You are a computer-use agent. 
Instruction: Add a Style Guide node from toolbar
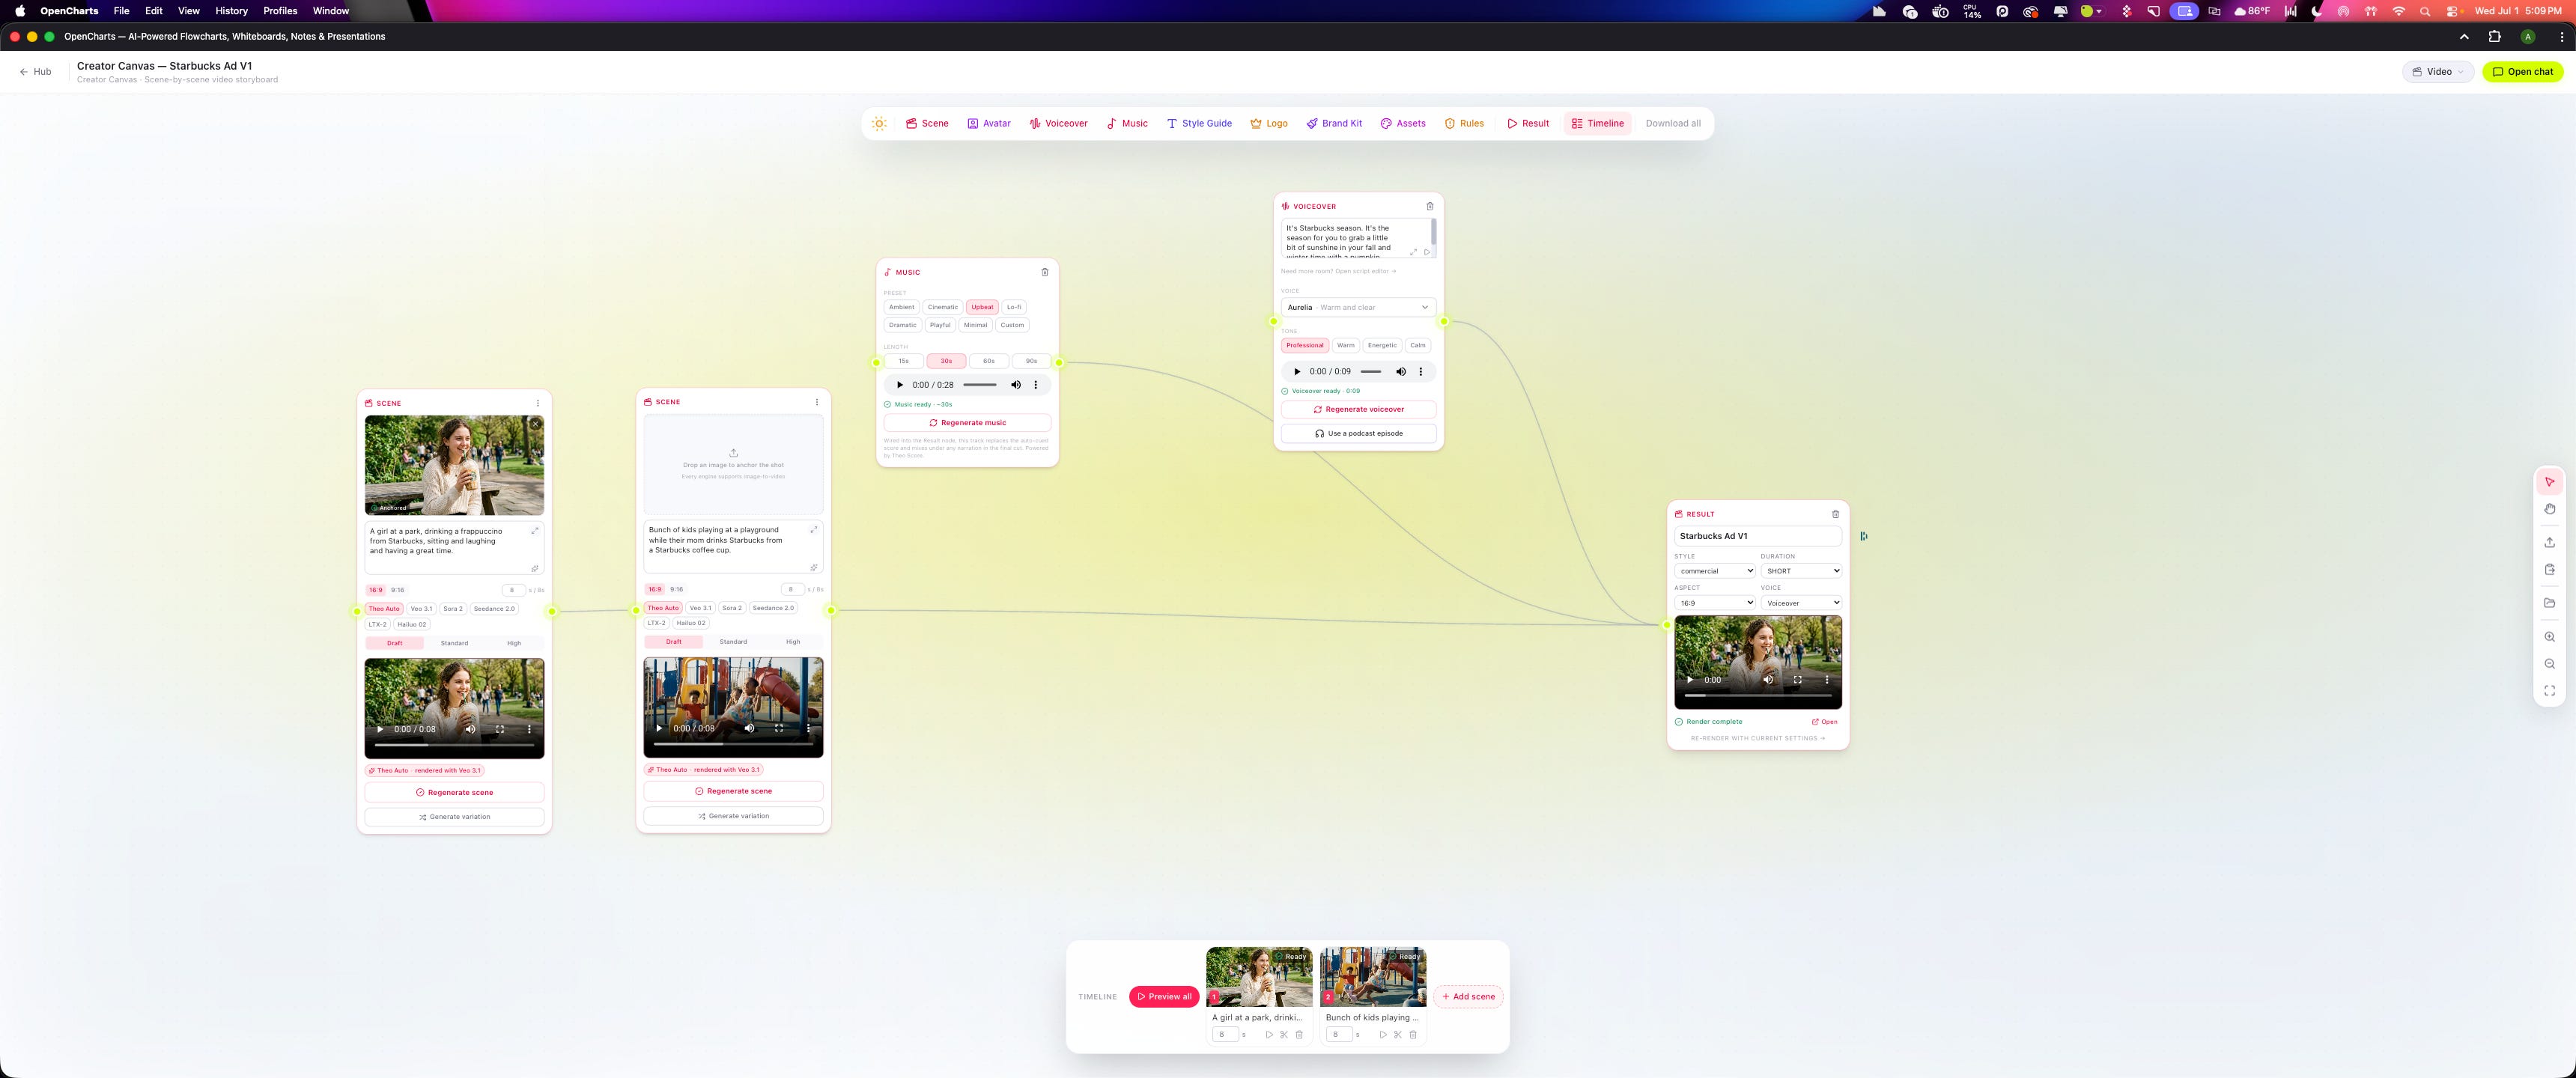pyautogui.click(x=1199, y=124)
